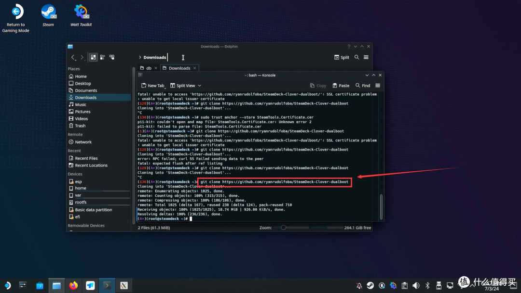
Task: Open Discover store from taskbar
Action: tap(40, 285)
